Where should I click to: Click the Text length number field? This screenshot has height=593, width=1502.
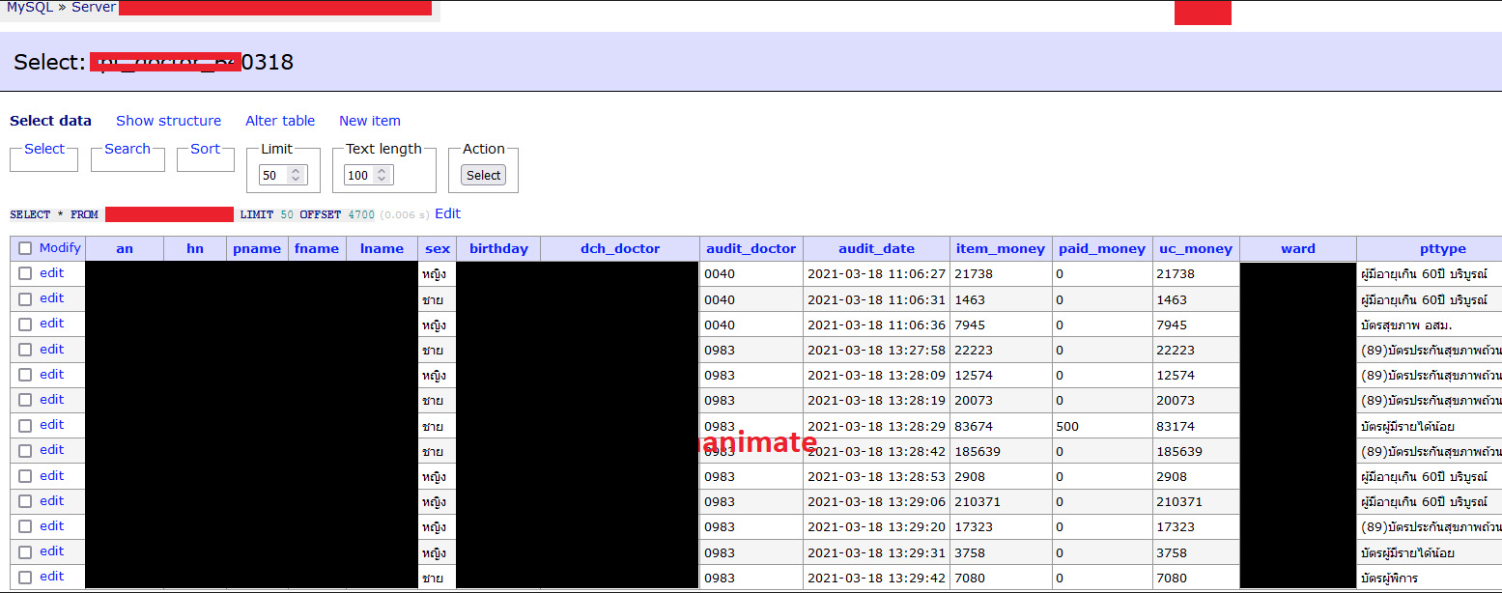coord(359,176)
